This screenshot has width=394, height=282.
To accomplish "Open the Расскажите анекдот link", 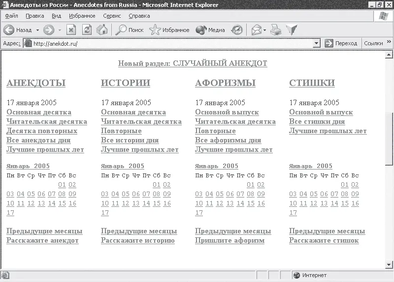I will [x=42, y=240].
